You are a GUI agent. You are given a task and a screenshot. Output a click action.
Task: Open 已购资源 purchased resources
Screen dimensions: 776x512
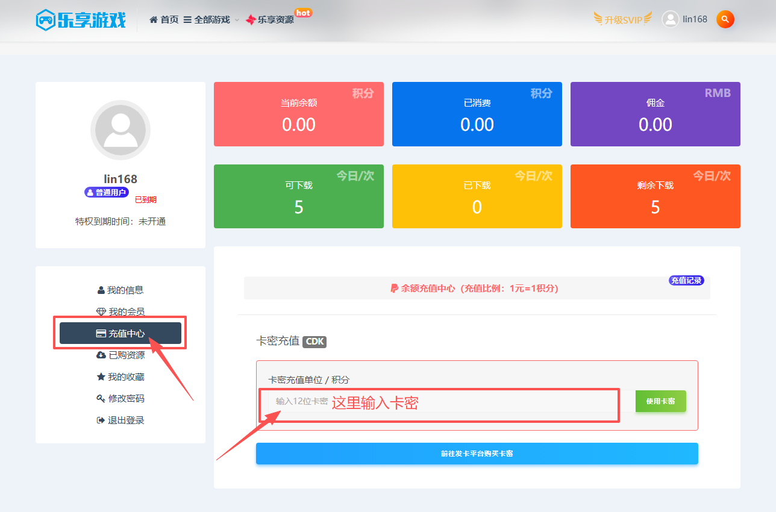pyautogui.click(x=120, y=355)
